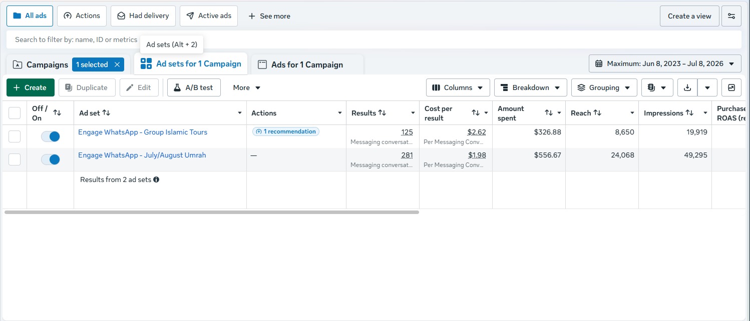This screenshot has height=321, width=750.
Task: Click the 49,295 impressions cell
Action: tap(696, 155)
